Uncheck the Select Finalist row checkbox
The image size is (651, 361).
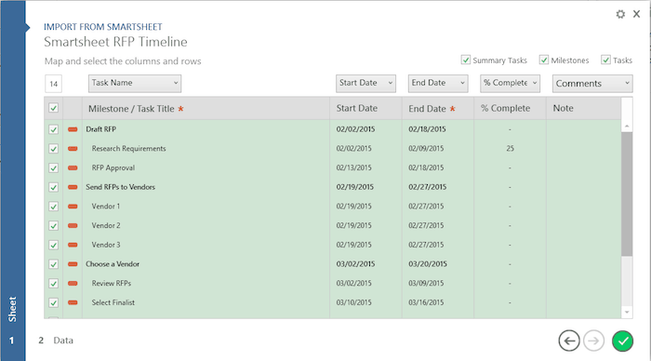tap(54, 302)
